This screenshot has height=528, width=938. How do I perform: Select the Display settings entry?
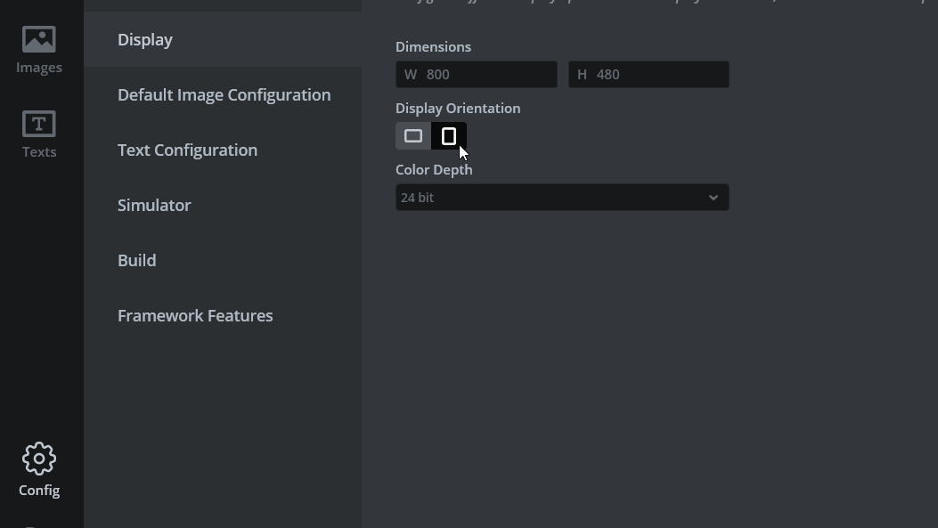145,39
